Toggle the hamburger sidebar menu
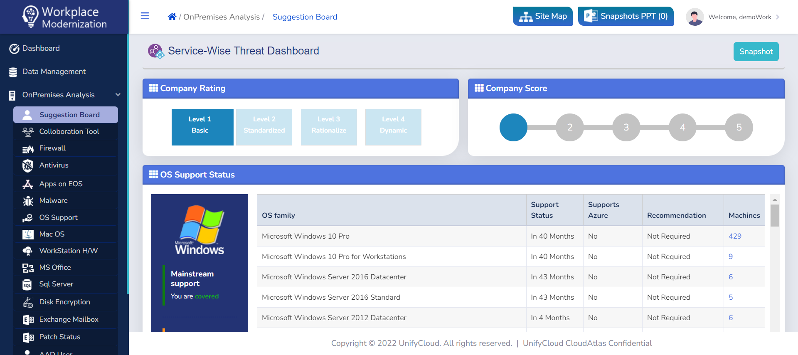Image resolution: width=798 pixels, height=355 pixels. pos(145,16)
